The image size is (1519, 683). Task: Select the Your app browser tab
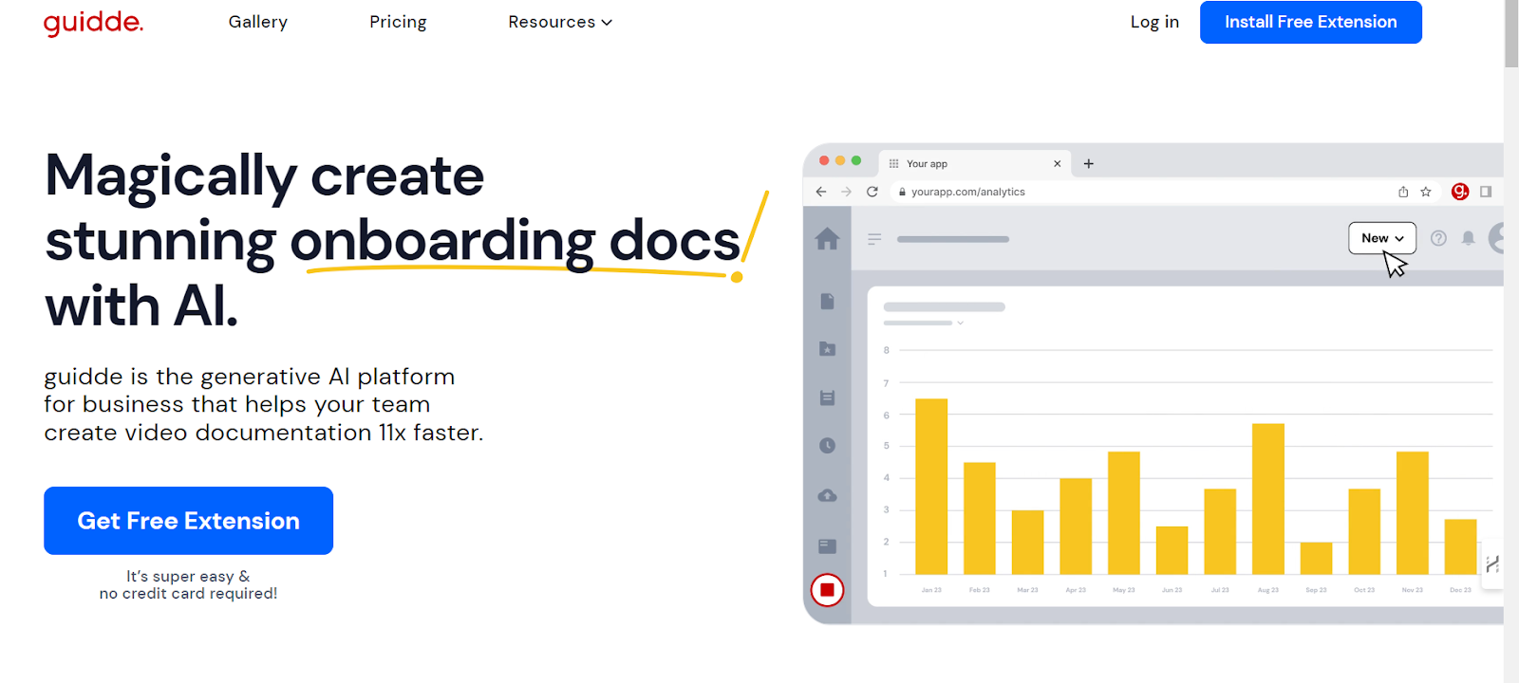(975, 163)
